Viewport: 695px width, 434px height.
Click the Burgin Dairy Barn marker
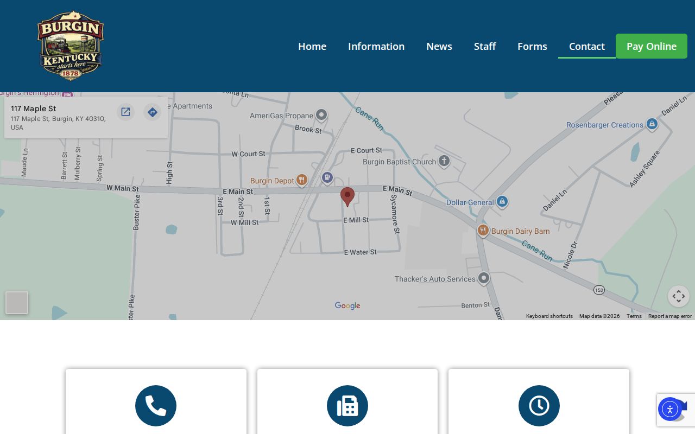483,231
